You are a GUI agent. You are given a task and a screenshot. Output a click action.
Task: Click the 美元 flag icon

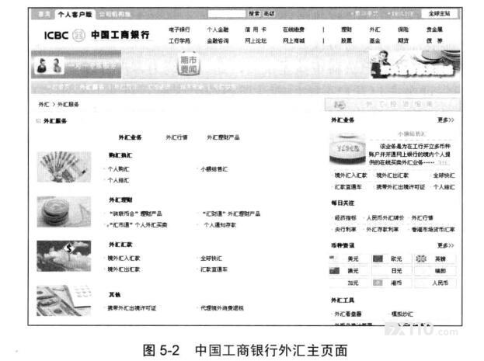[x=333, y=259]
